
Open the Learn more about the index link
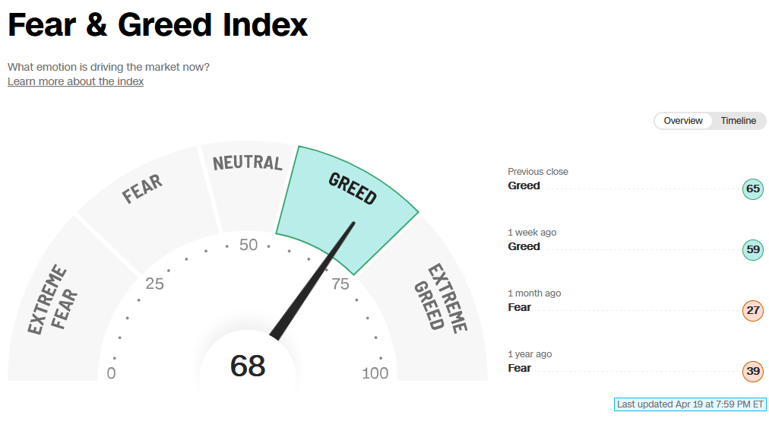pyautogui.click(x=75, y=81)
